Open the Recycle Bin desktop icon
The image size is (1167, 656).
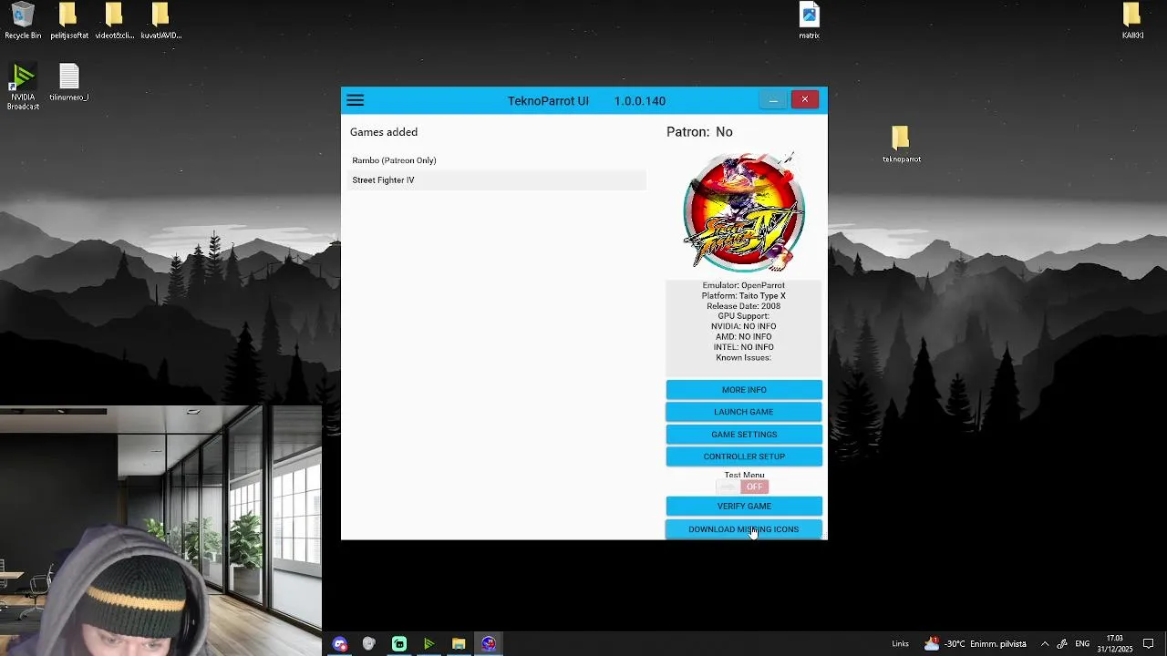click(x=23, y=22)
